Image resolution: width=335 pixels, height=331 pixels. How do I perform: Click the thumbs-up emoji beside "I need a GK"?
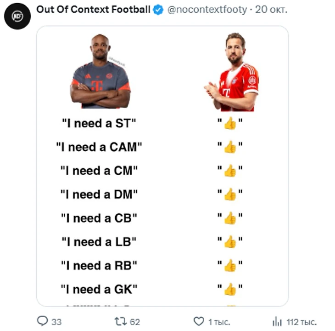(x=230, y=289)
